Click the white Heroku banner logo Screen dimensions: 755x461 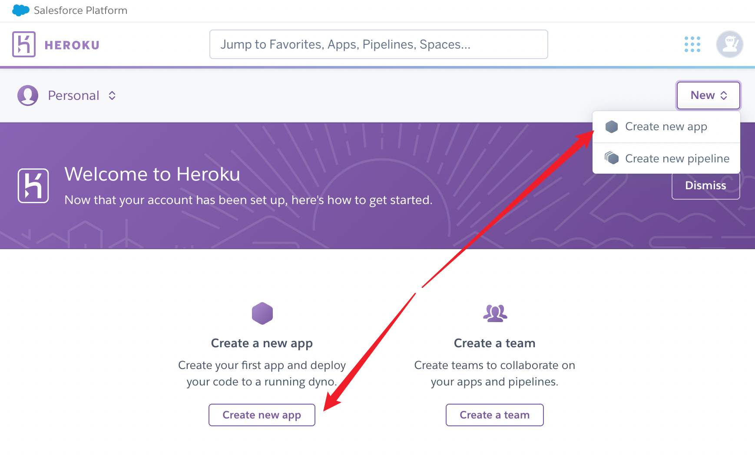[x=33, y=186]
